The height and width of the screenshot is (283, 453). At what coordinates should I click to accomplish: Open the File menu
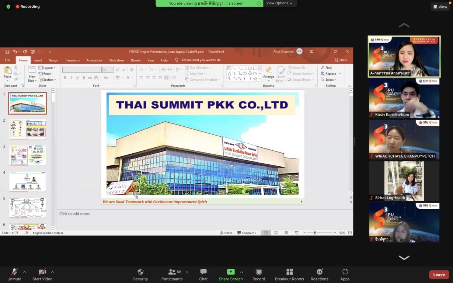7,60
